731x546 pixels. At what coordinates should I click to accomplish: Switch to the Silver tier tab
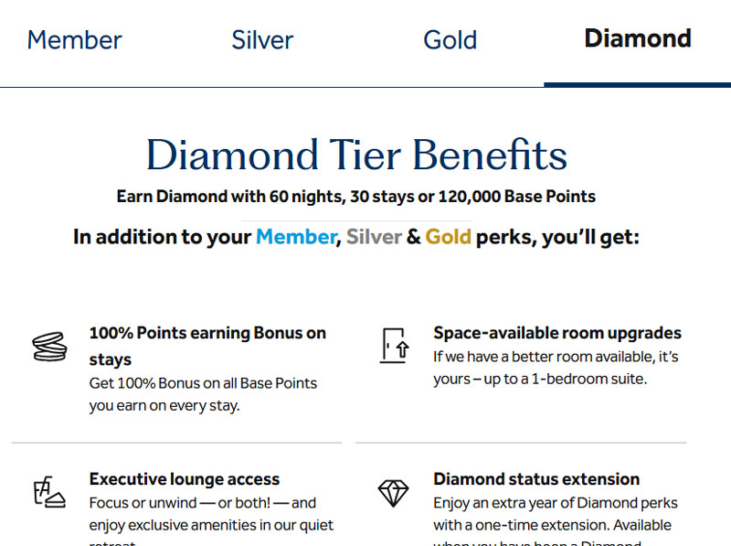coord(262,40)
